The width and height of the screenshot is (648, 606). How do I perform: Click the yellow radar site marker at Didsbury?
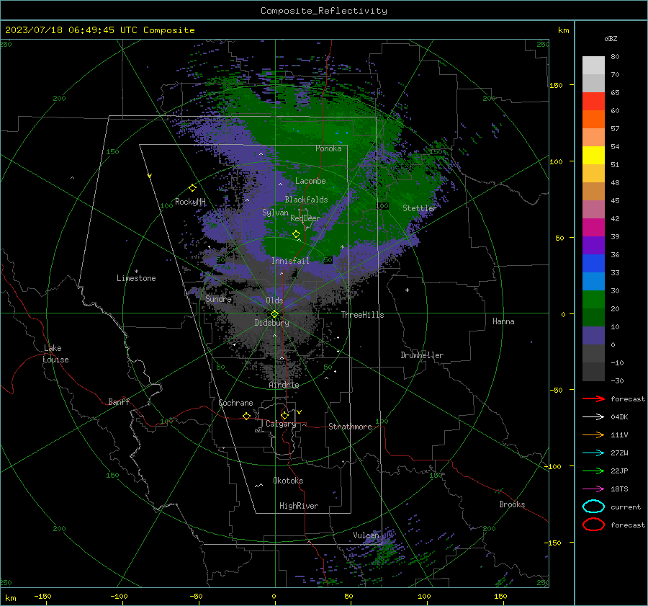(275, 314)
